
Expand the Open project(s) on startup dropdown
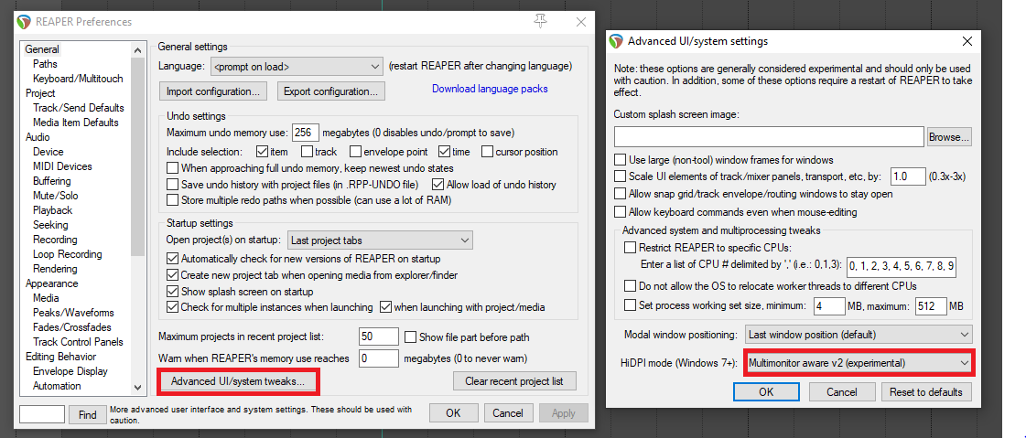(x=380, y=240)
